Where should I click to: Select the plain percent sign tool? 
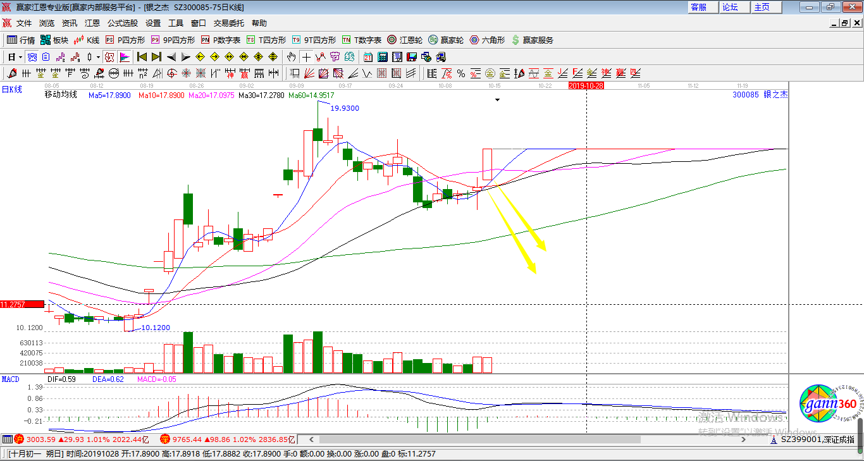point(461,73)
